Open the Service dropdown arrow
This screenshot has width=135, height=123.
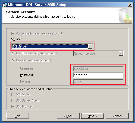click(x=90, y=46)
